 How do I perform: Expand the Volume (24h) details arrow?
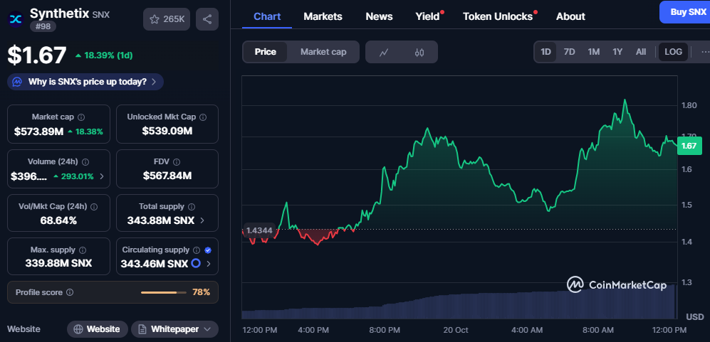[101, 176]
